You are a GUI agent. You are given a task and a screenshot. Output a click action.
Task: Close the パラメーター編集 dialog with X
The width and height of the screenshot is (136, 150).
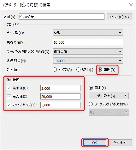[x=131, y=5]
